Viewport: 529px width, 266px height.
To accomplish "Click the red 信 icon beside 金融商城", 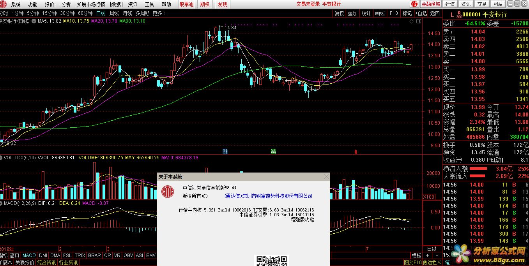I will coord(414,4).
